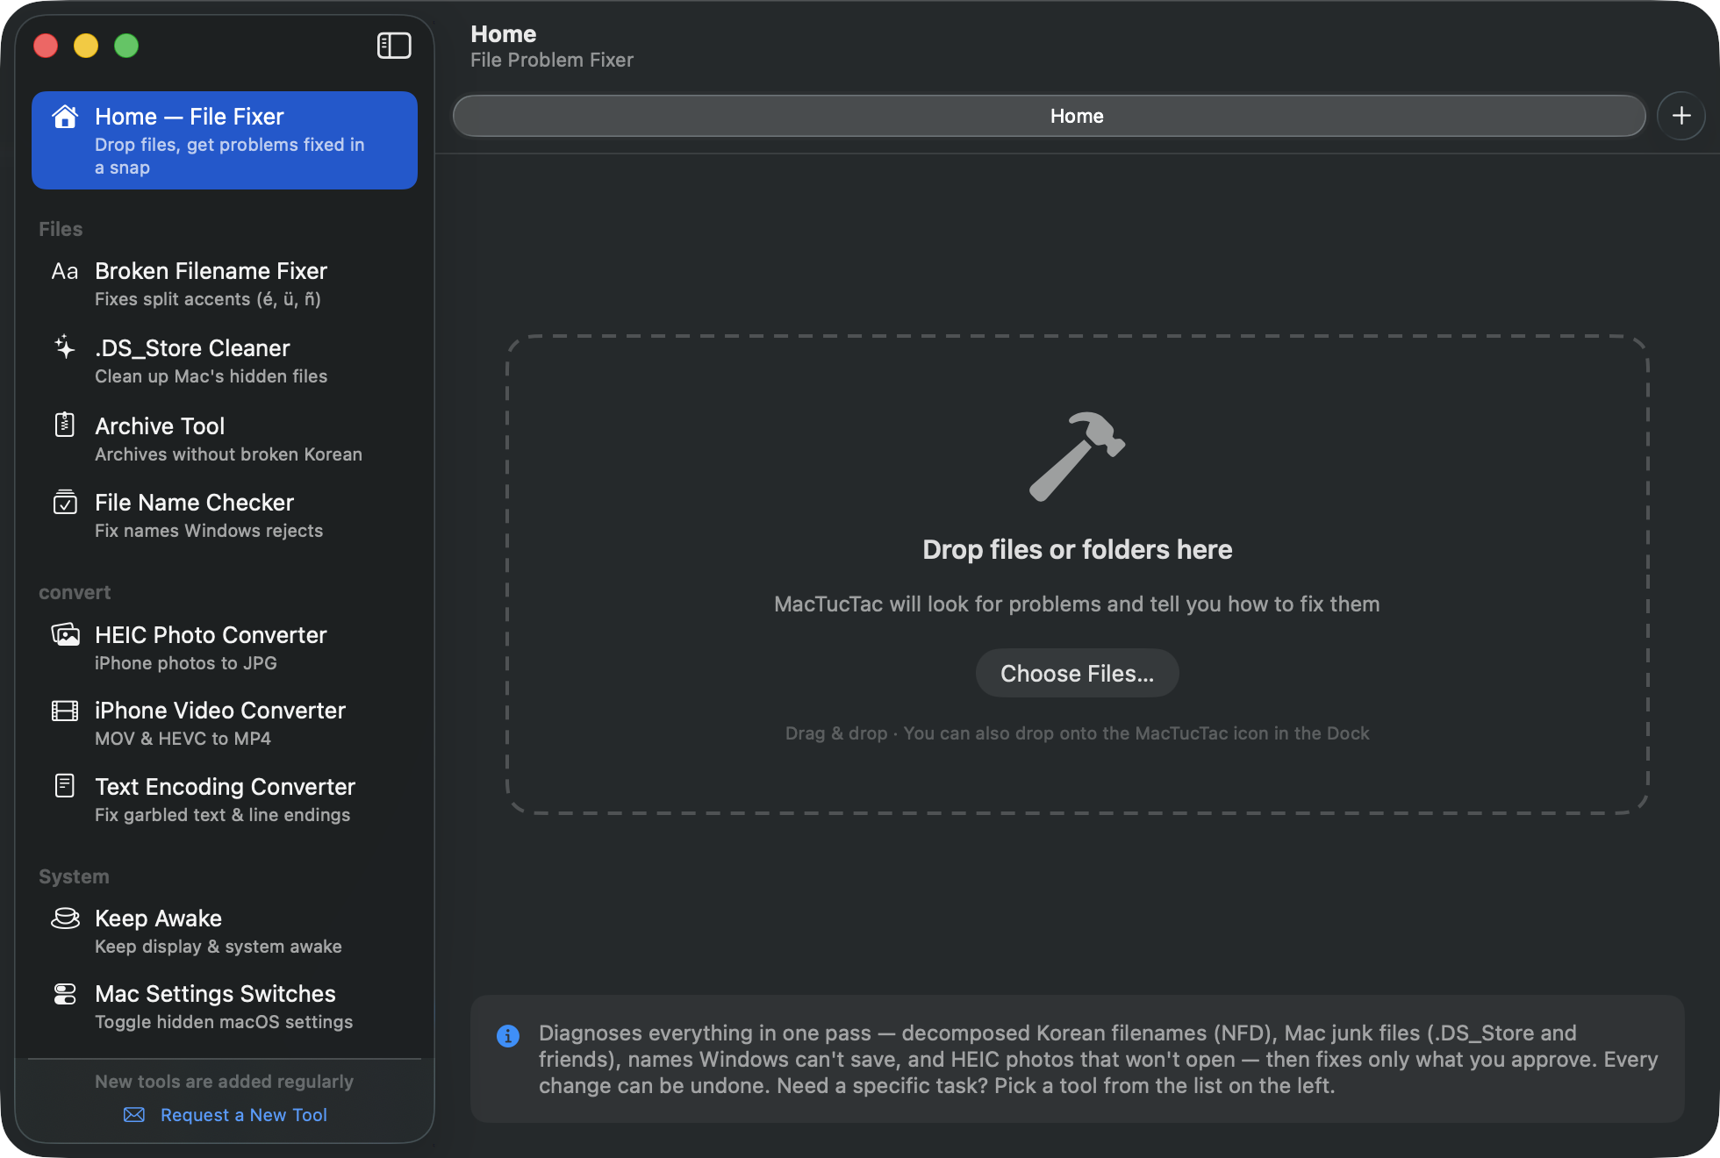1720x1158 pixels.
Task: Click the blue info icon in the description banner
Action: coord(508,1036)
